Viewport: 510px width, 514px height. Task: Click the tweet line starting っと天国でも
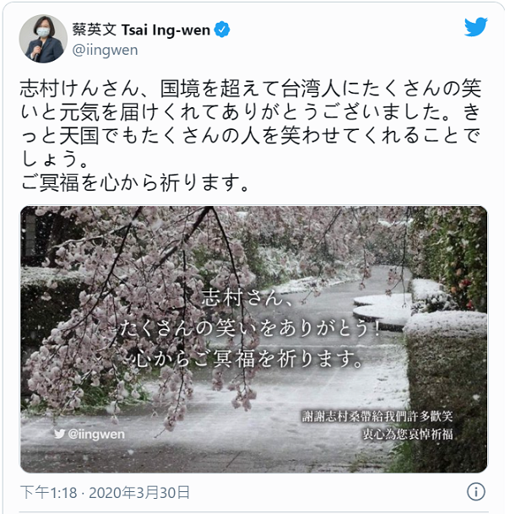(x=250, y=135)
